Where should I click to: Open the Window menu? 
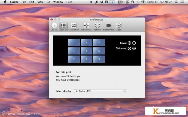(x=58, y=2)
